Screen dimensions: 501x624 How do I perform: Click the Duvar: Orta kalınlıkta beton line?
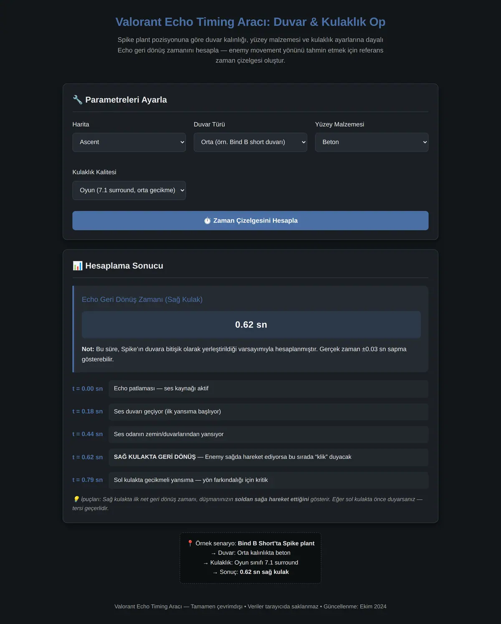(250, 553)
